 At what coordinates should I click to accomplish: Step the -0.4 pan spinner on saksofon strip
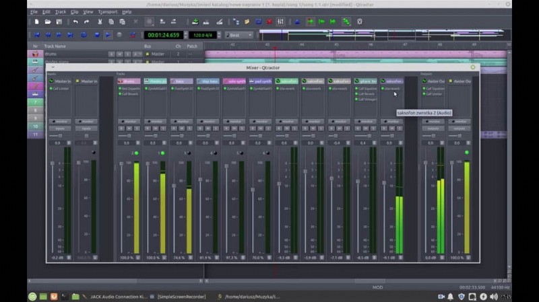[348, 143]
